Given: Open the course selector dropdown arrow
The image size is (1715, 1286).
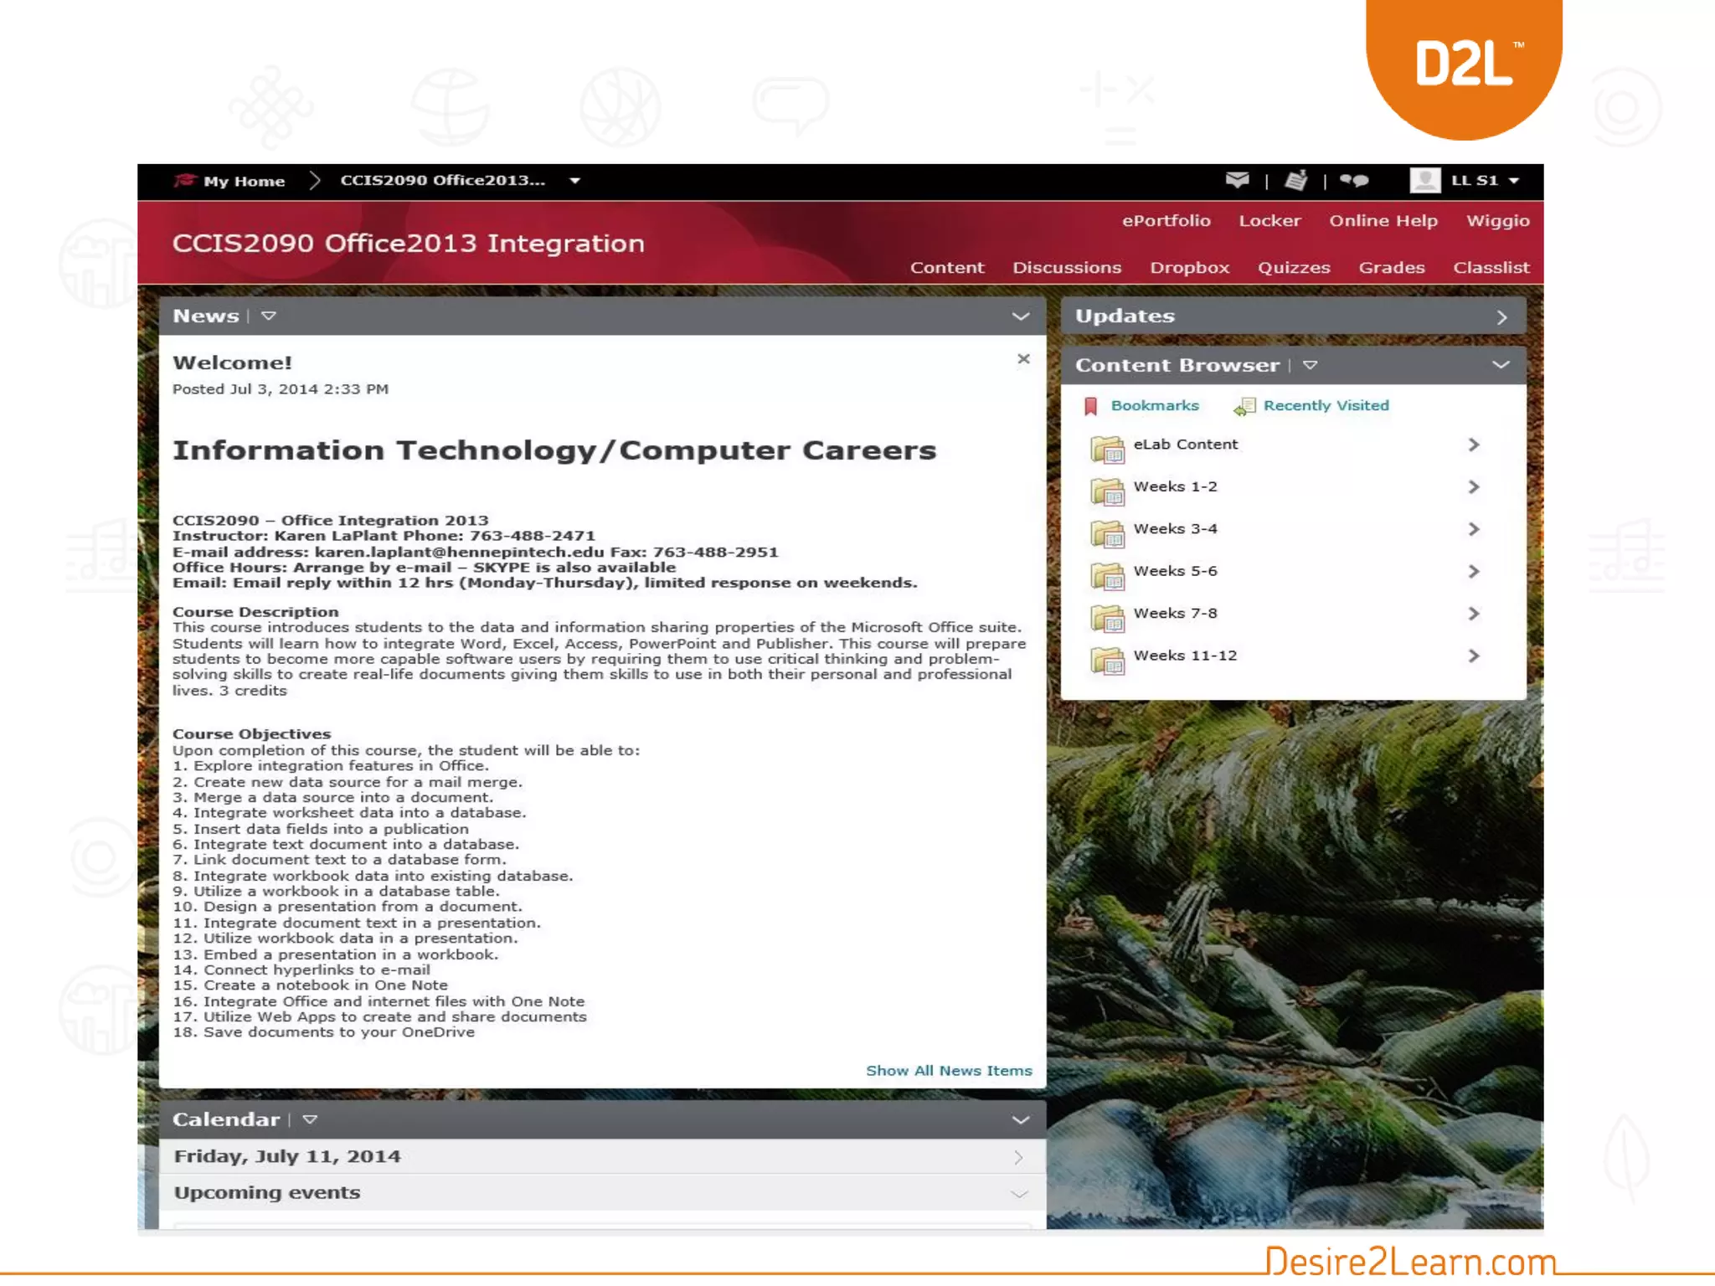Looking at the screenshot, I should (574, 181).
